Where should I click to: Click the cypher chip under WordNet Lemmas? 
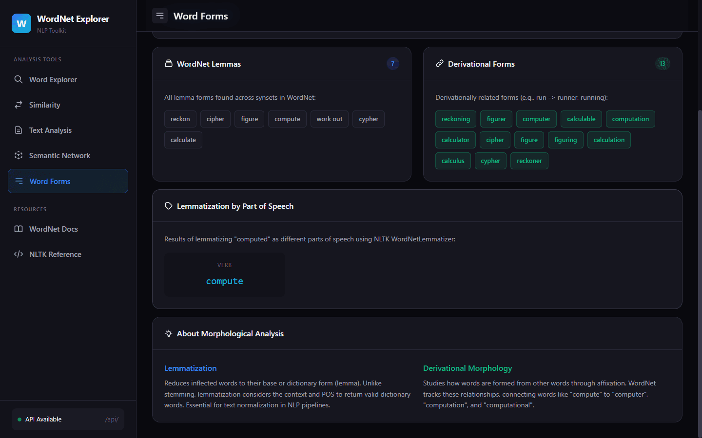pyautogui.click(x=368, y=119)
